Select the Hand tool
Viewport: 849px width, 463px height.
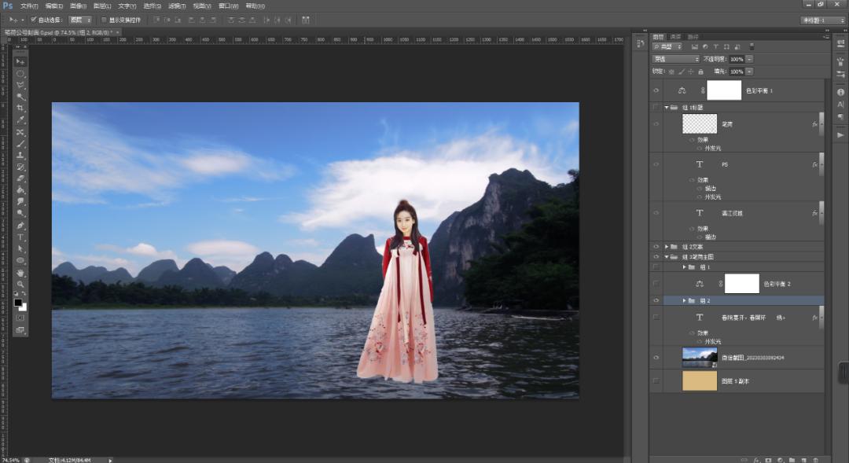point(20,272)
